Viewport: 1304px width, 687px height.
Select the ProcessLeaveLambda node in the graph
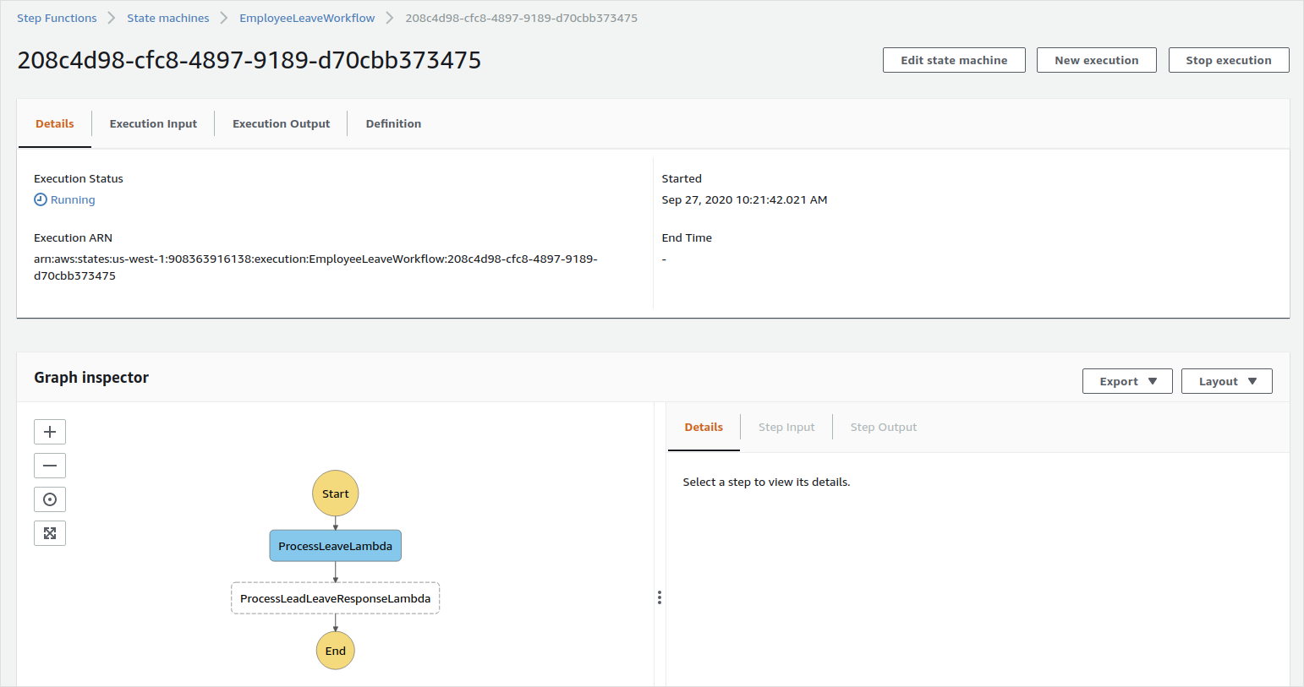coord(335,545)
